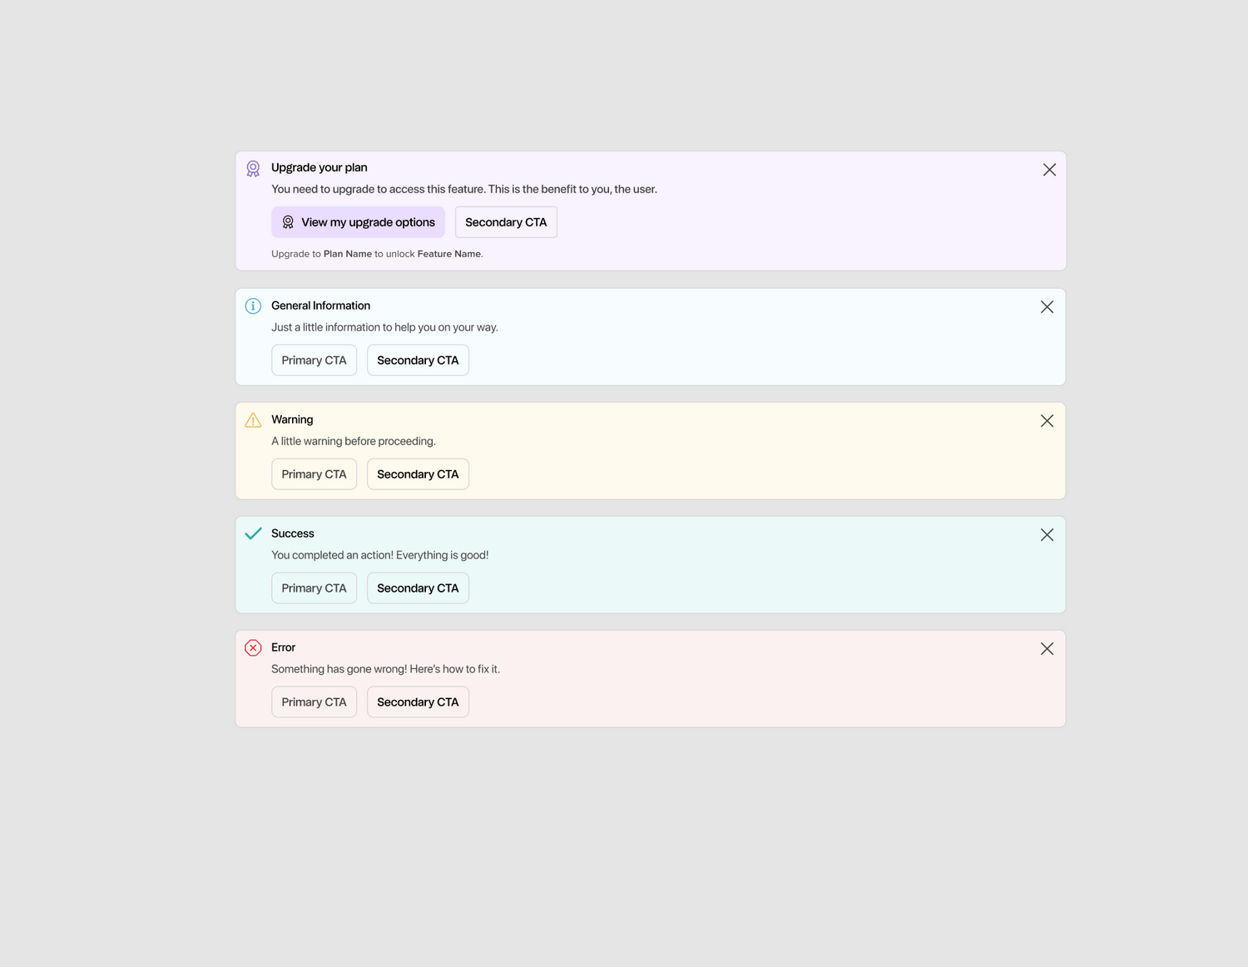
Task: Click the green success checkmark icon
Action: [253, 533]
